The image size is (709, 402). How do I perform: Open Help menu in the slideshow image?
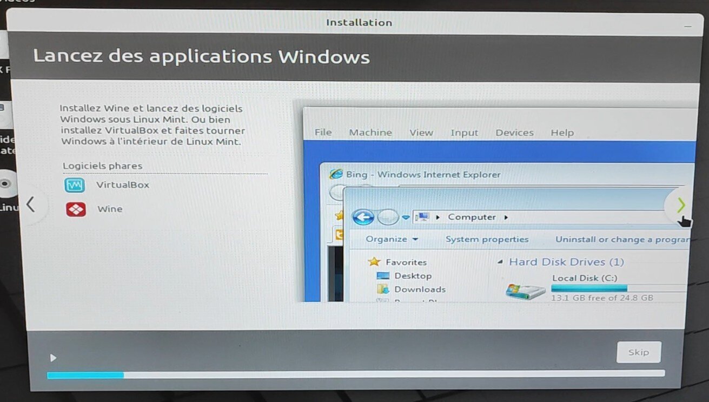click(x=562, y=133)
